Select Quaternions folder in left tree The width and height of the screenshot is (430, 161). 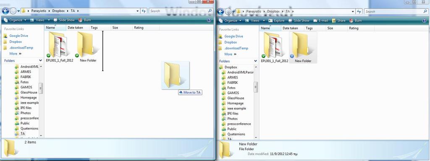pyautogui.click(x=29, y=128)
